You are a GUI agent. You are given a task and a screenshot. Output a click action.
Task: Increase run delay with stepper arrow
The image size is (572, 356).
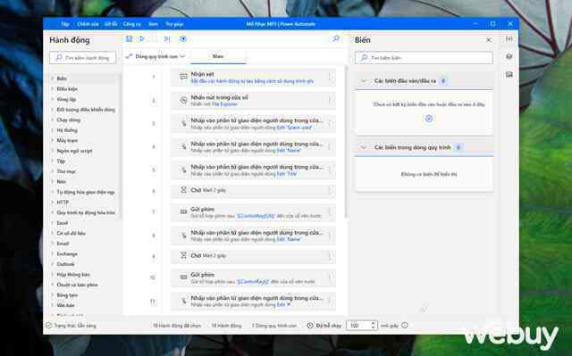(373, 323)
